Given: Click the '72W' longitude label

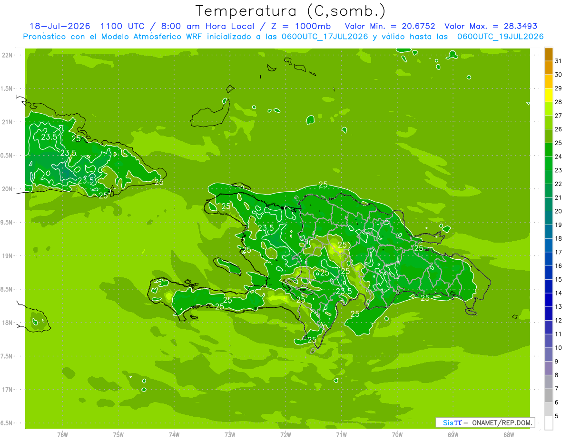Looking at the screenshot, I should click(x=285, y=435).
